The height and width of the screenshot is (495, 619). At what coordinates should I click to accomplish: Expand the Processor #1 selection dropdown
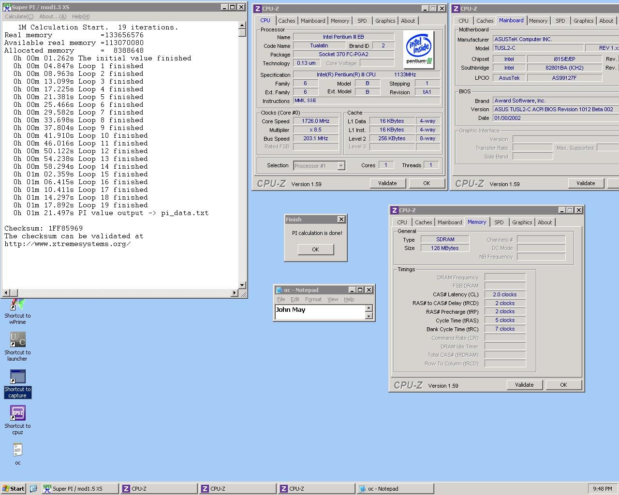(341, 166)
